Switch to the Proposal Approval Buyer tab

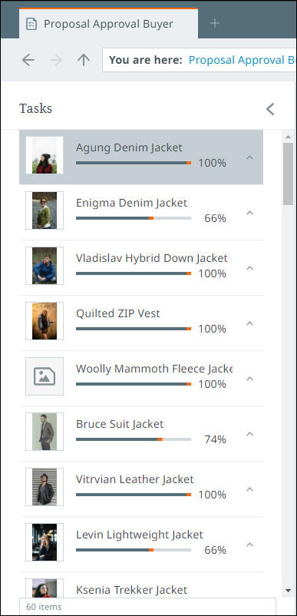click(109, 24)
